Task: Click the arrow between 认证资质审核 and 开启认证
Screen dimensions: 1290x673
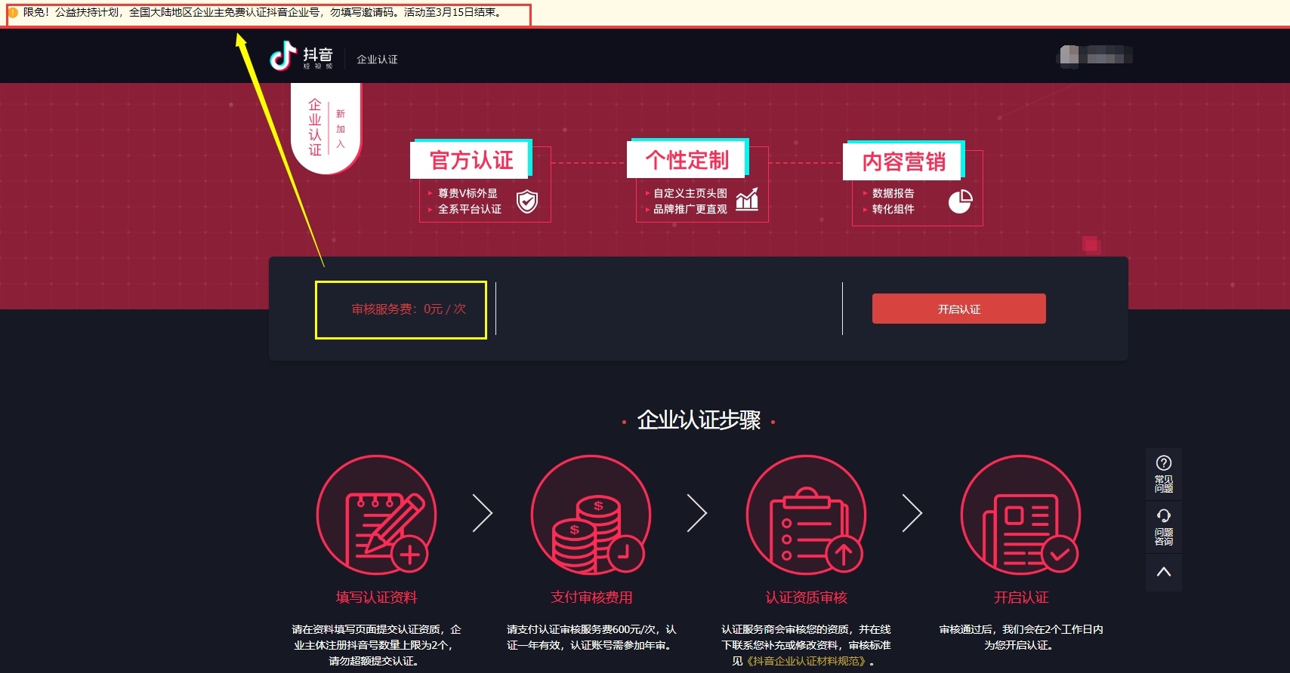Action: (x=912, y=514)
